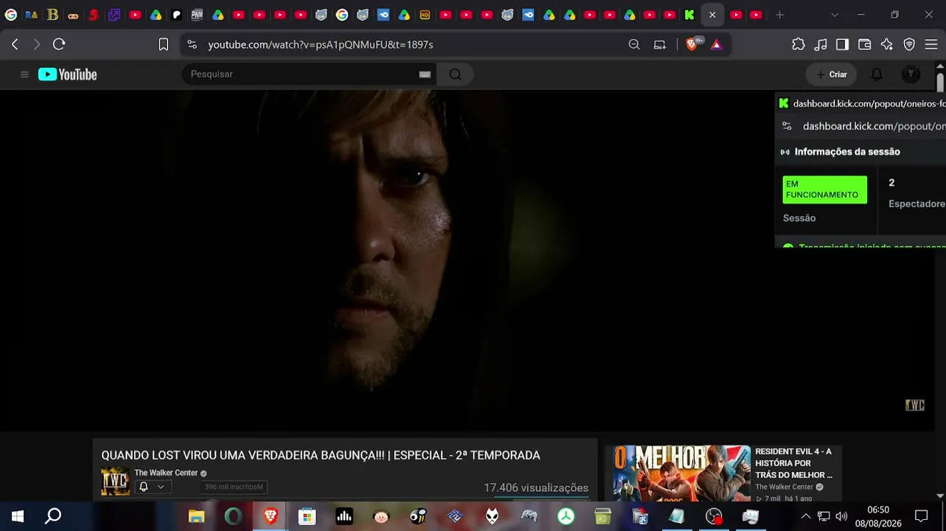Click the 17.406 visualizações view count
This screenshot has width=946, height=531.
[536, 487]
